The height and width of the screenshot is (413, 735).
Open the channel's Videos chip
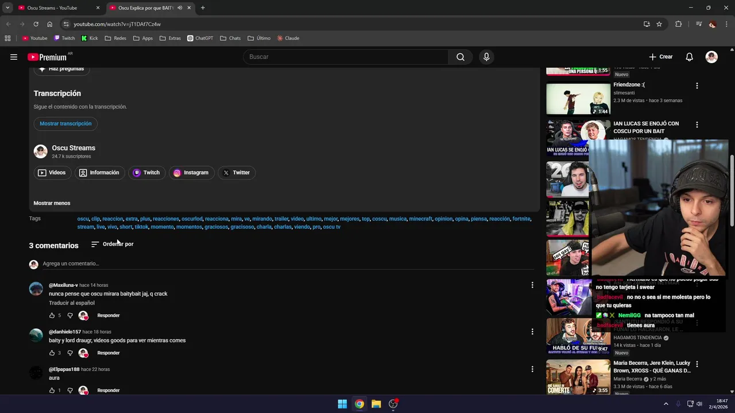(52, 173)
